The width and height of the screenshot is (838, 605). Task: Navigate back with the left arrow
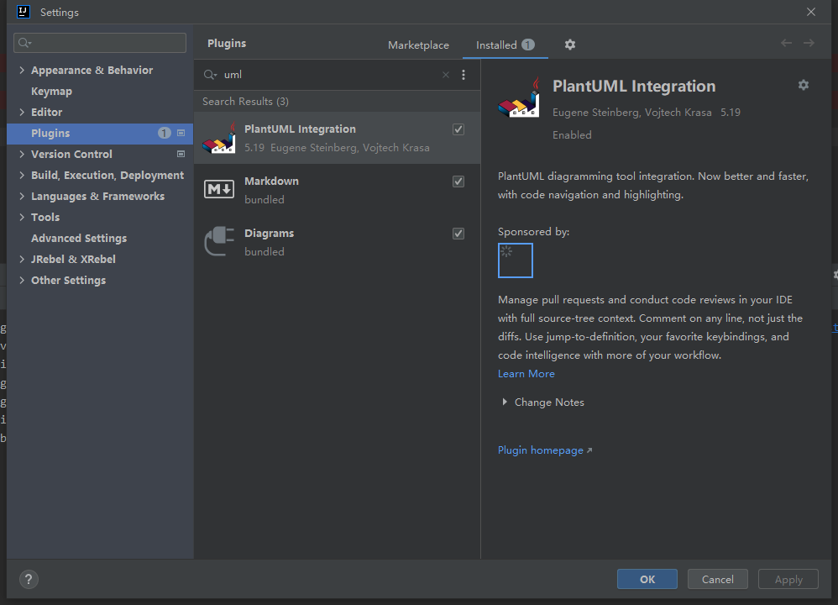pos(786,43)
